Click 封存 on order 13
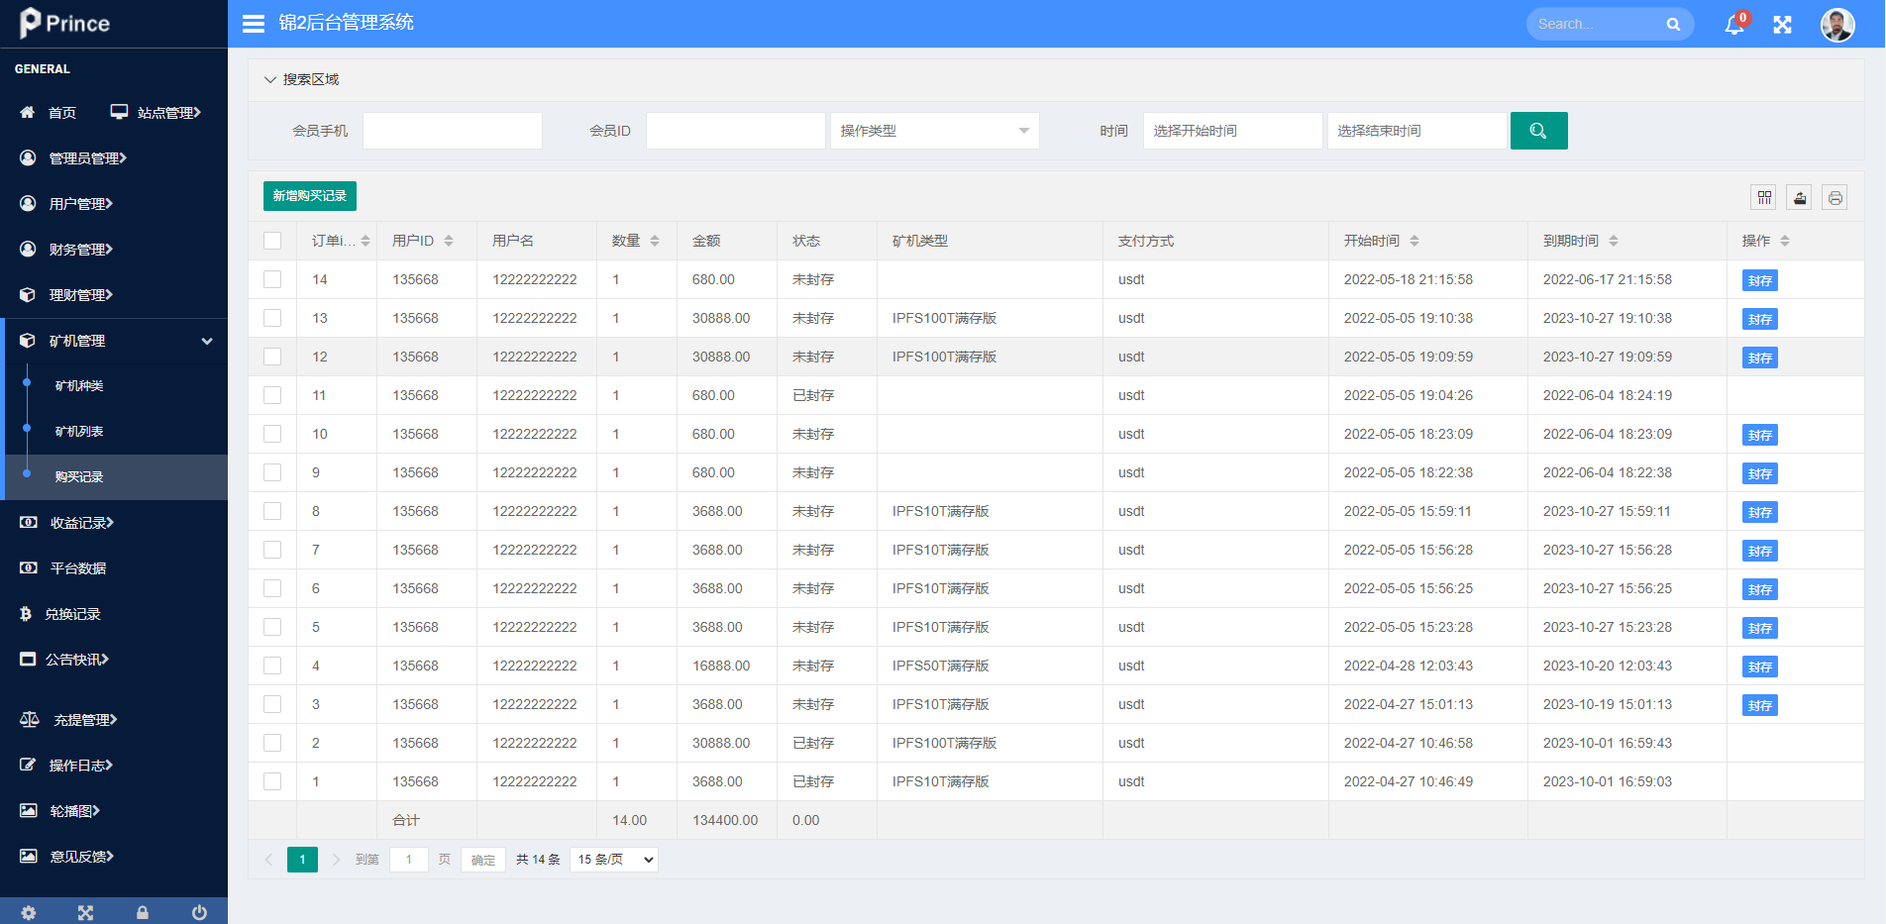This screenshot has height=924, width=1886. [1759, 319]
